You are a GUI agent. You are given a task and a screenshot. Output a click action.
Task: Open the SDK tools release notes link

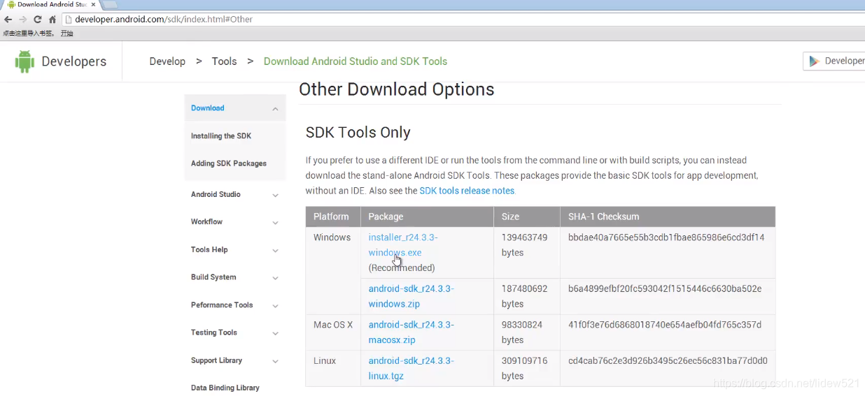(x=467, y=191)
